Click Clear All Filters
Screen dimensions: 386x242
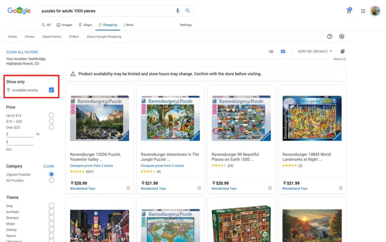22,52
